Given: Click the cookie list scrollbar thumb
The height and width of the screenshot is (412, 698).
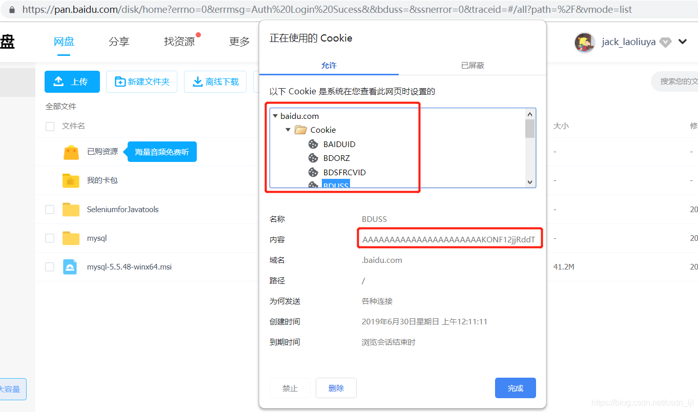Looking at the screenshot, I should point(530,129).
